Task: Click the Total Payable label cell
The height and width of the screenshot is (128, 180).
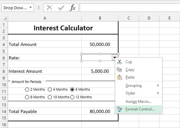Action: tap(45, 111)
